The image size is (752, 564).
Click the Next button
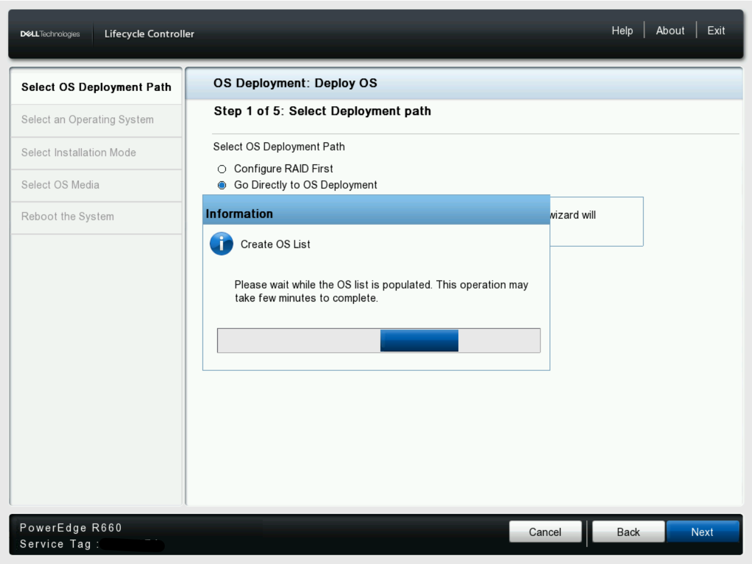pyautogui.click(x=702, y=532)
